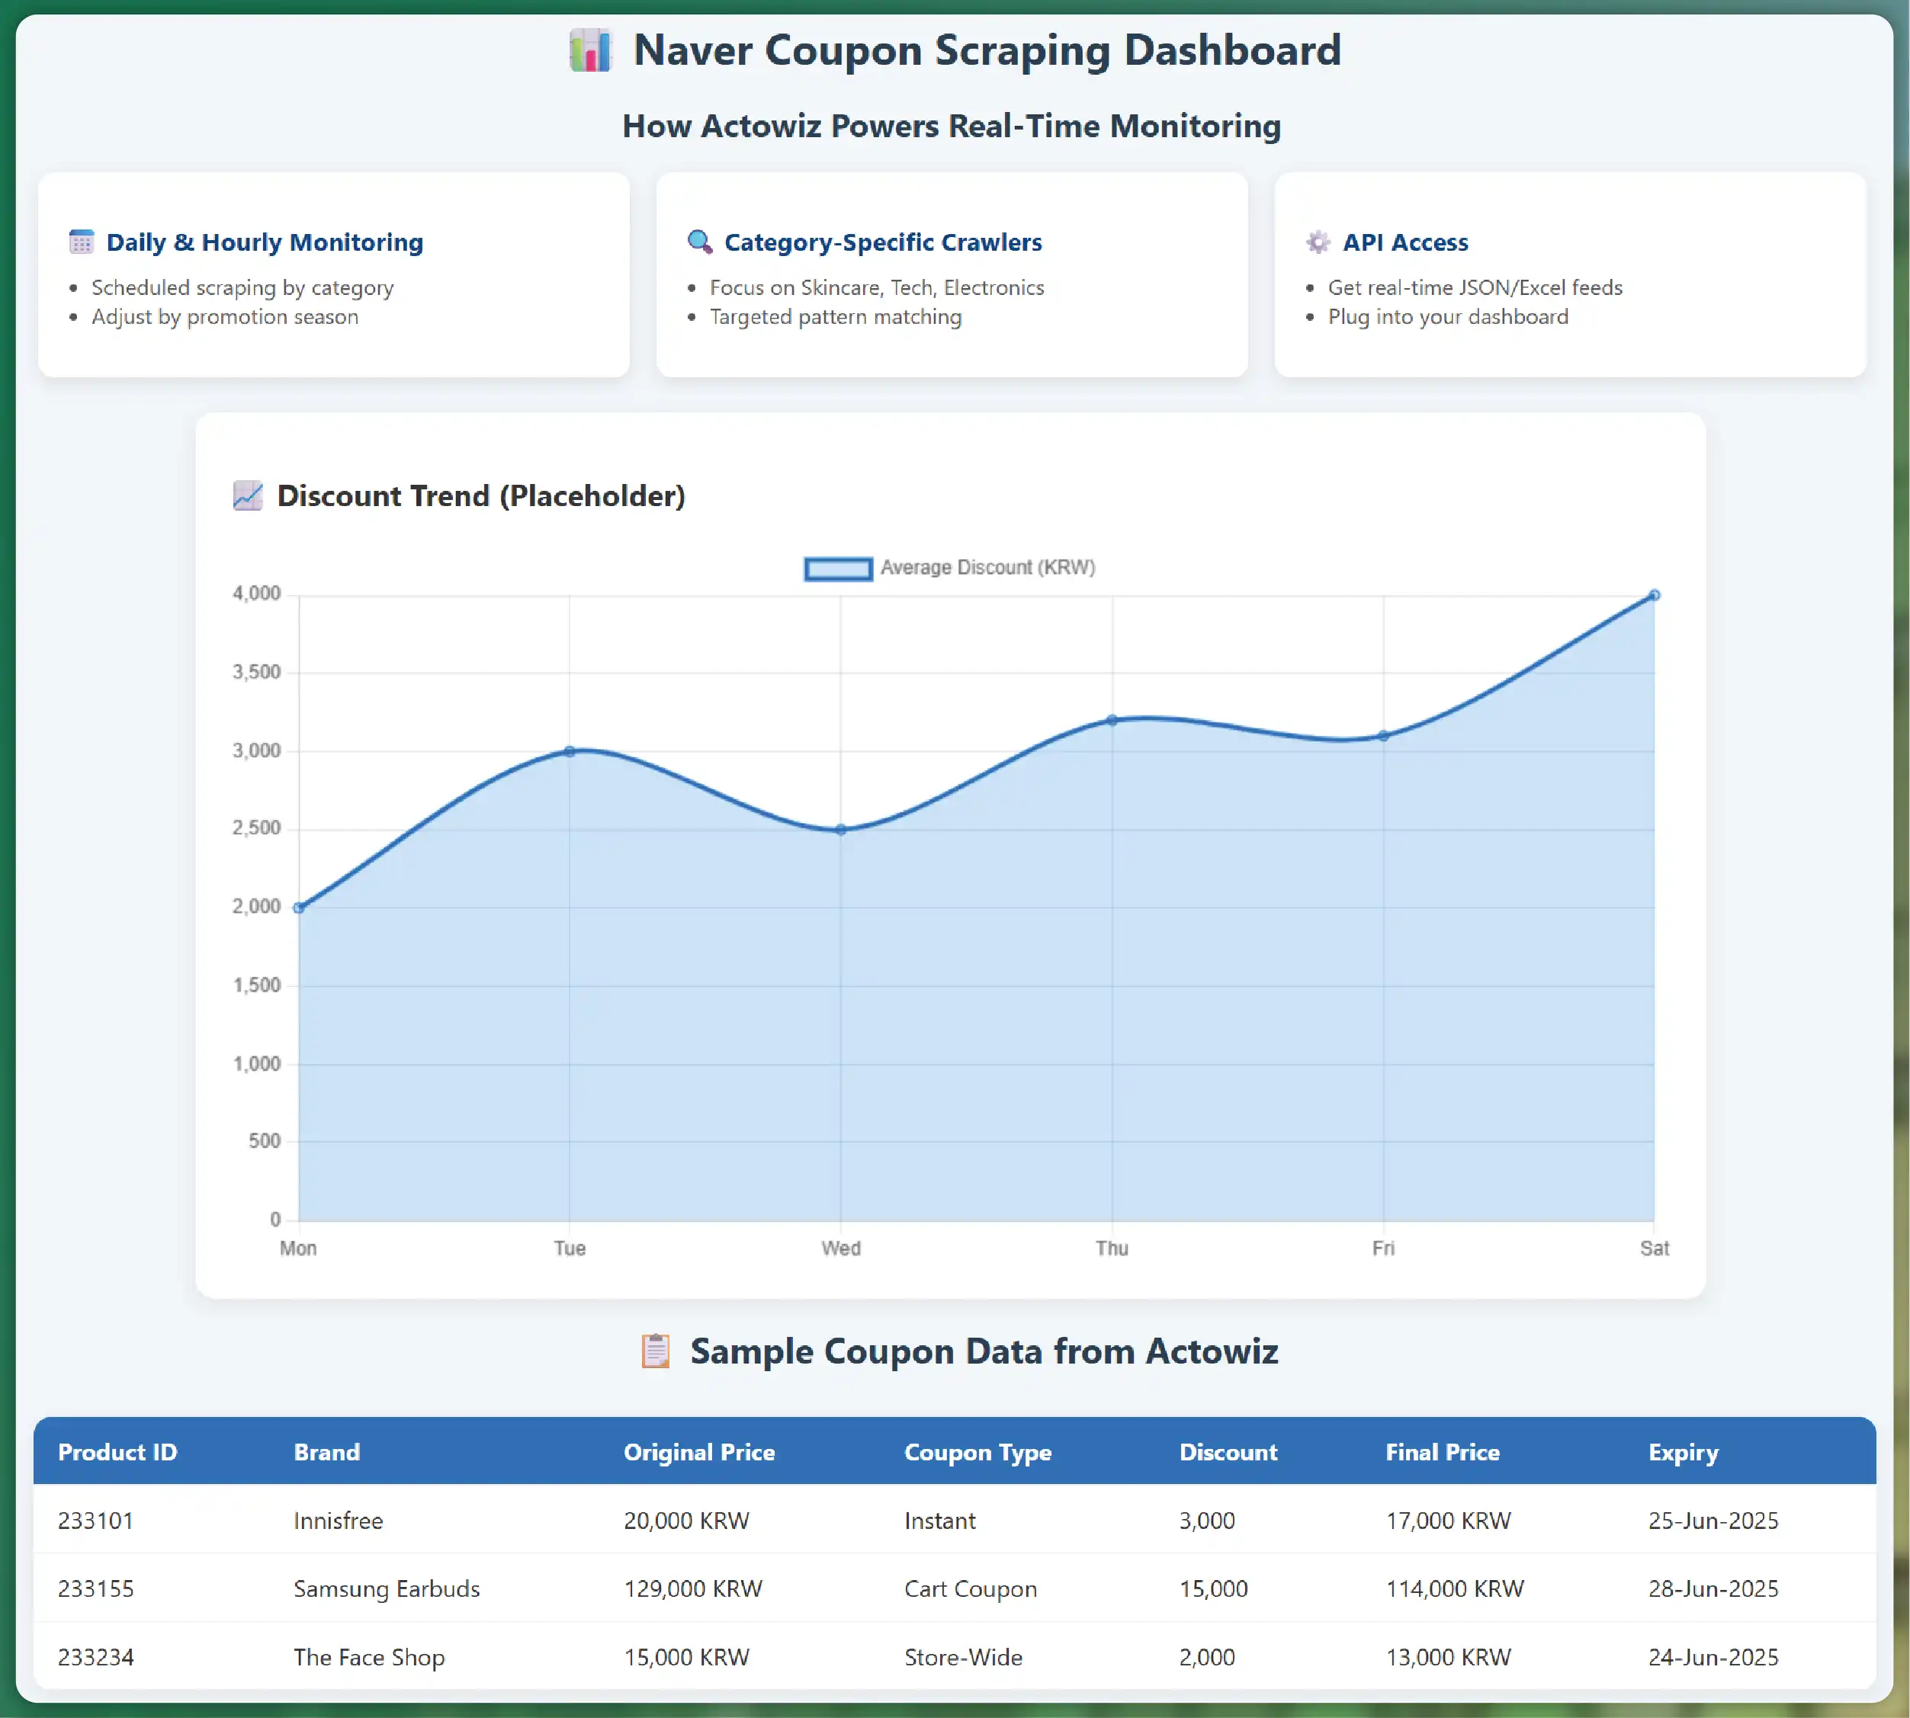Click the Expiry column header
This screenshot has height=1718, width=1910.
click(x=1683, y=1452)
